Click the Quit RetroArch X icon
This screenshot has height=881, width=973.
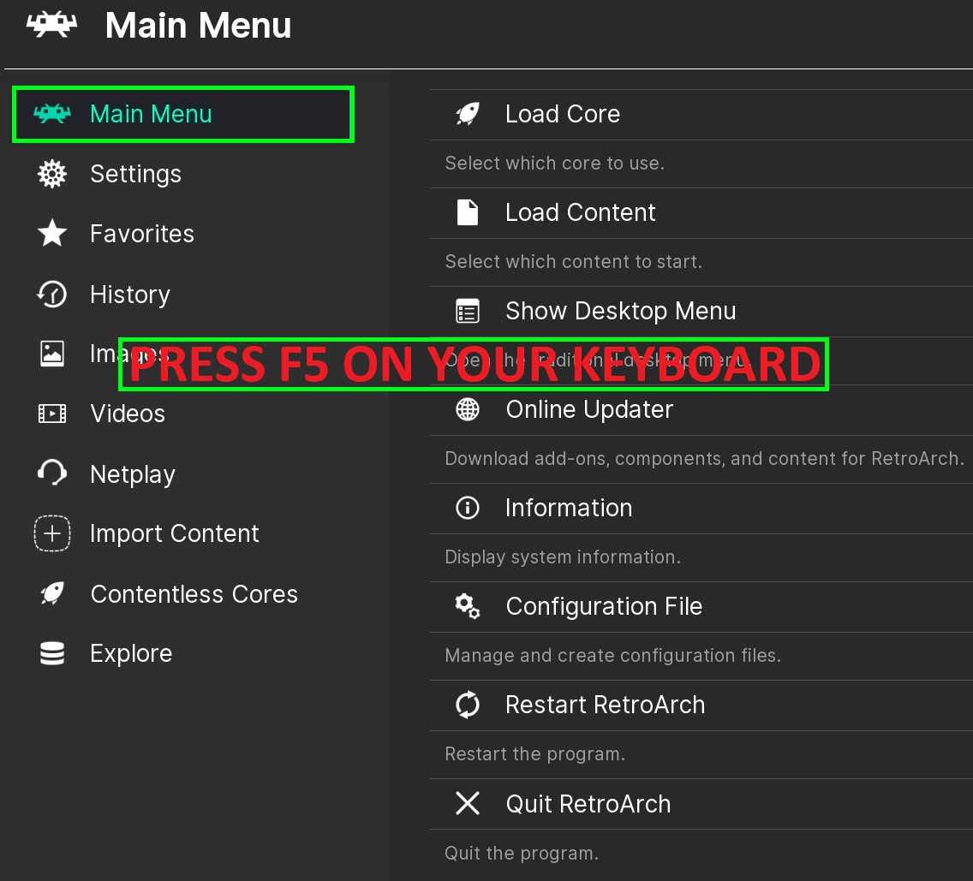[x=468, y=803]
